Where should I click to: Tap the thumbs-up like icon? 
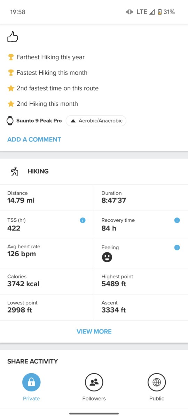pyautogui.click(x=13, y=37)
